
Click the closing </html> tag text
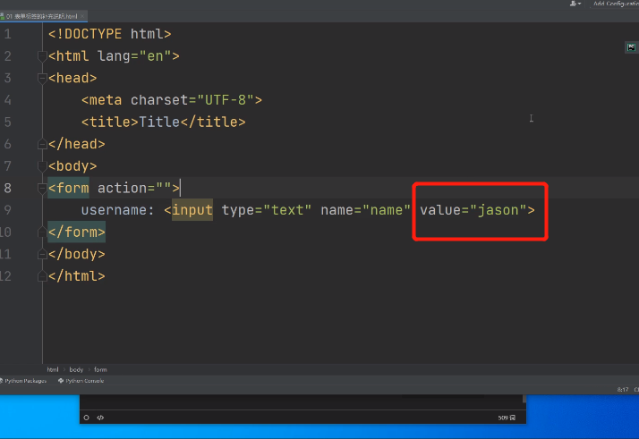77,276
